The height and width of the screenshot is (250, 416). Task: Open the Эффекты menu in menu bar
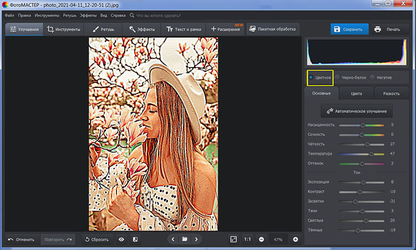coord(88,15)
